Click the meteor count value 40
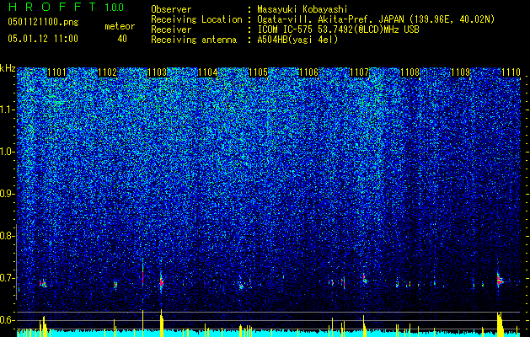 click(x=122, y=39)
